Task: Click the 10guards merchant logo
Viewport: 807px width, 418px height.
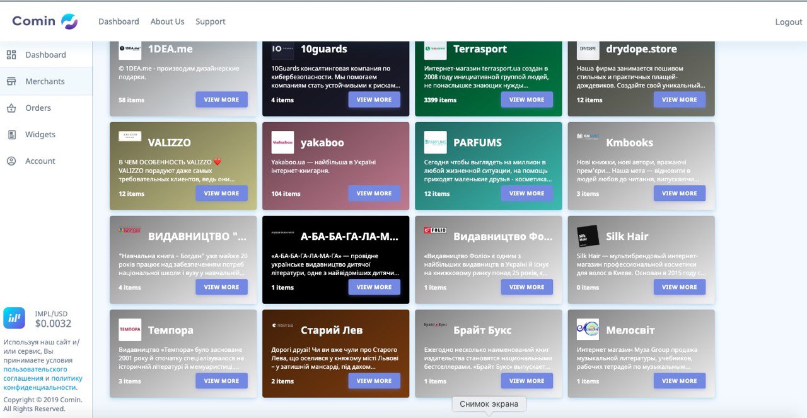Action: pyautogui.click(x=282, y=49)
